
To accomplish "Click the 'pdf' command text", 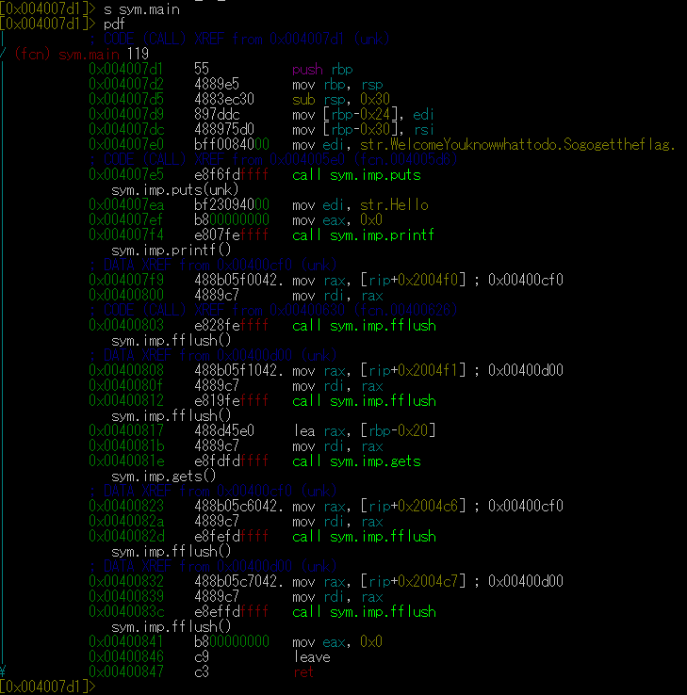I will [114, 24].
